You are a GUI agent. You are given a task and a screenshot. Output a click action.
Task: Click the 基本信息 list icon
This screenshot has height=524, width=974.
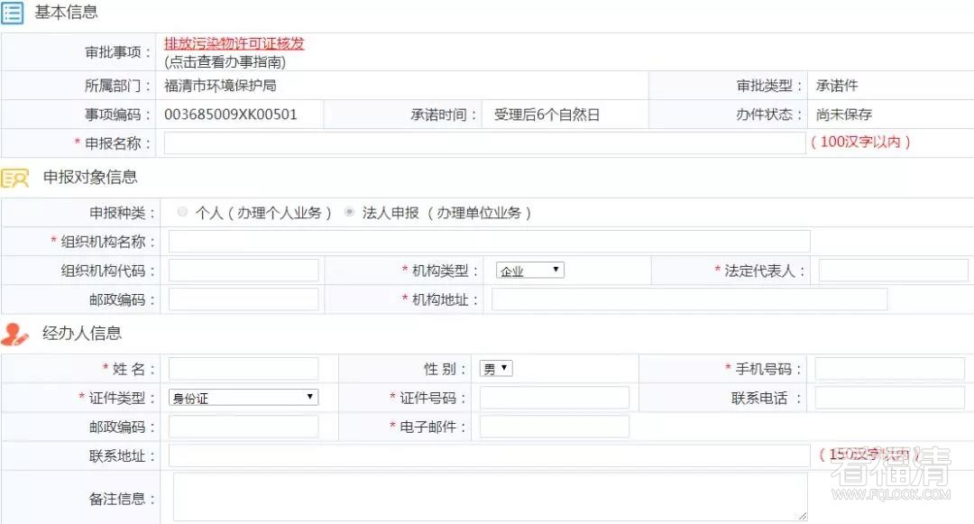(x=13, y=14)
